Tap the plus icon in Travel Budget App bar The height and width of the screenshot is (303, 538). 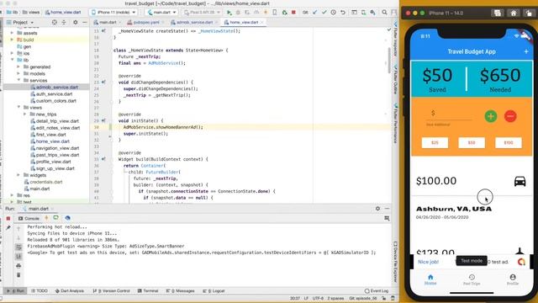tap(526, 51)
